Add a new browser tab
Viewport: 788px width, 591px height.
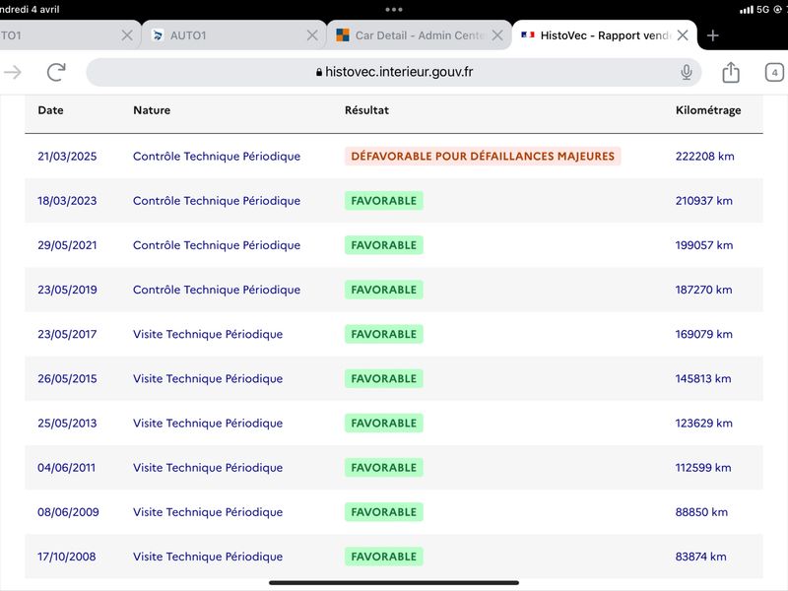(712, 35)
